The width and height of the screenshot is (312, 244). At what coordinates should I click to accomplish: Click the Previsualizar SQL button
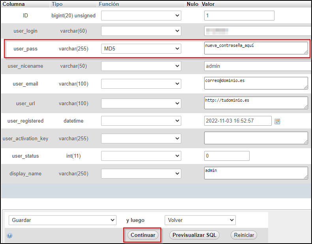pos(194,235)
